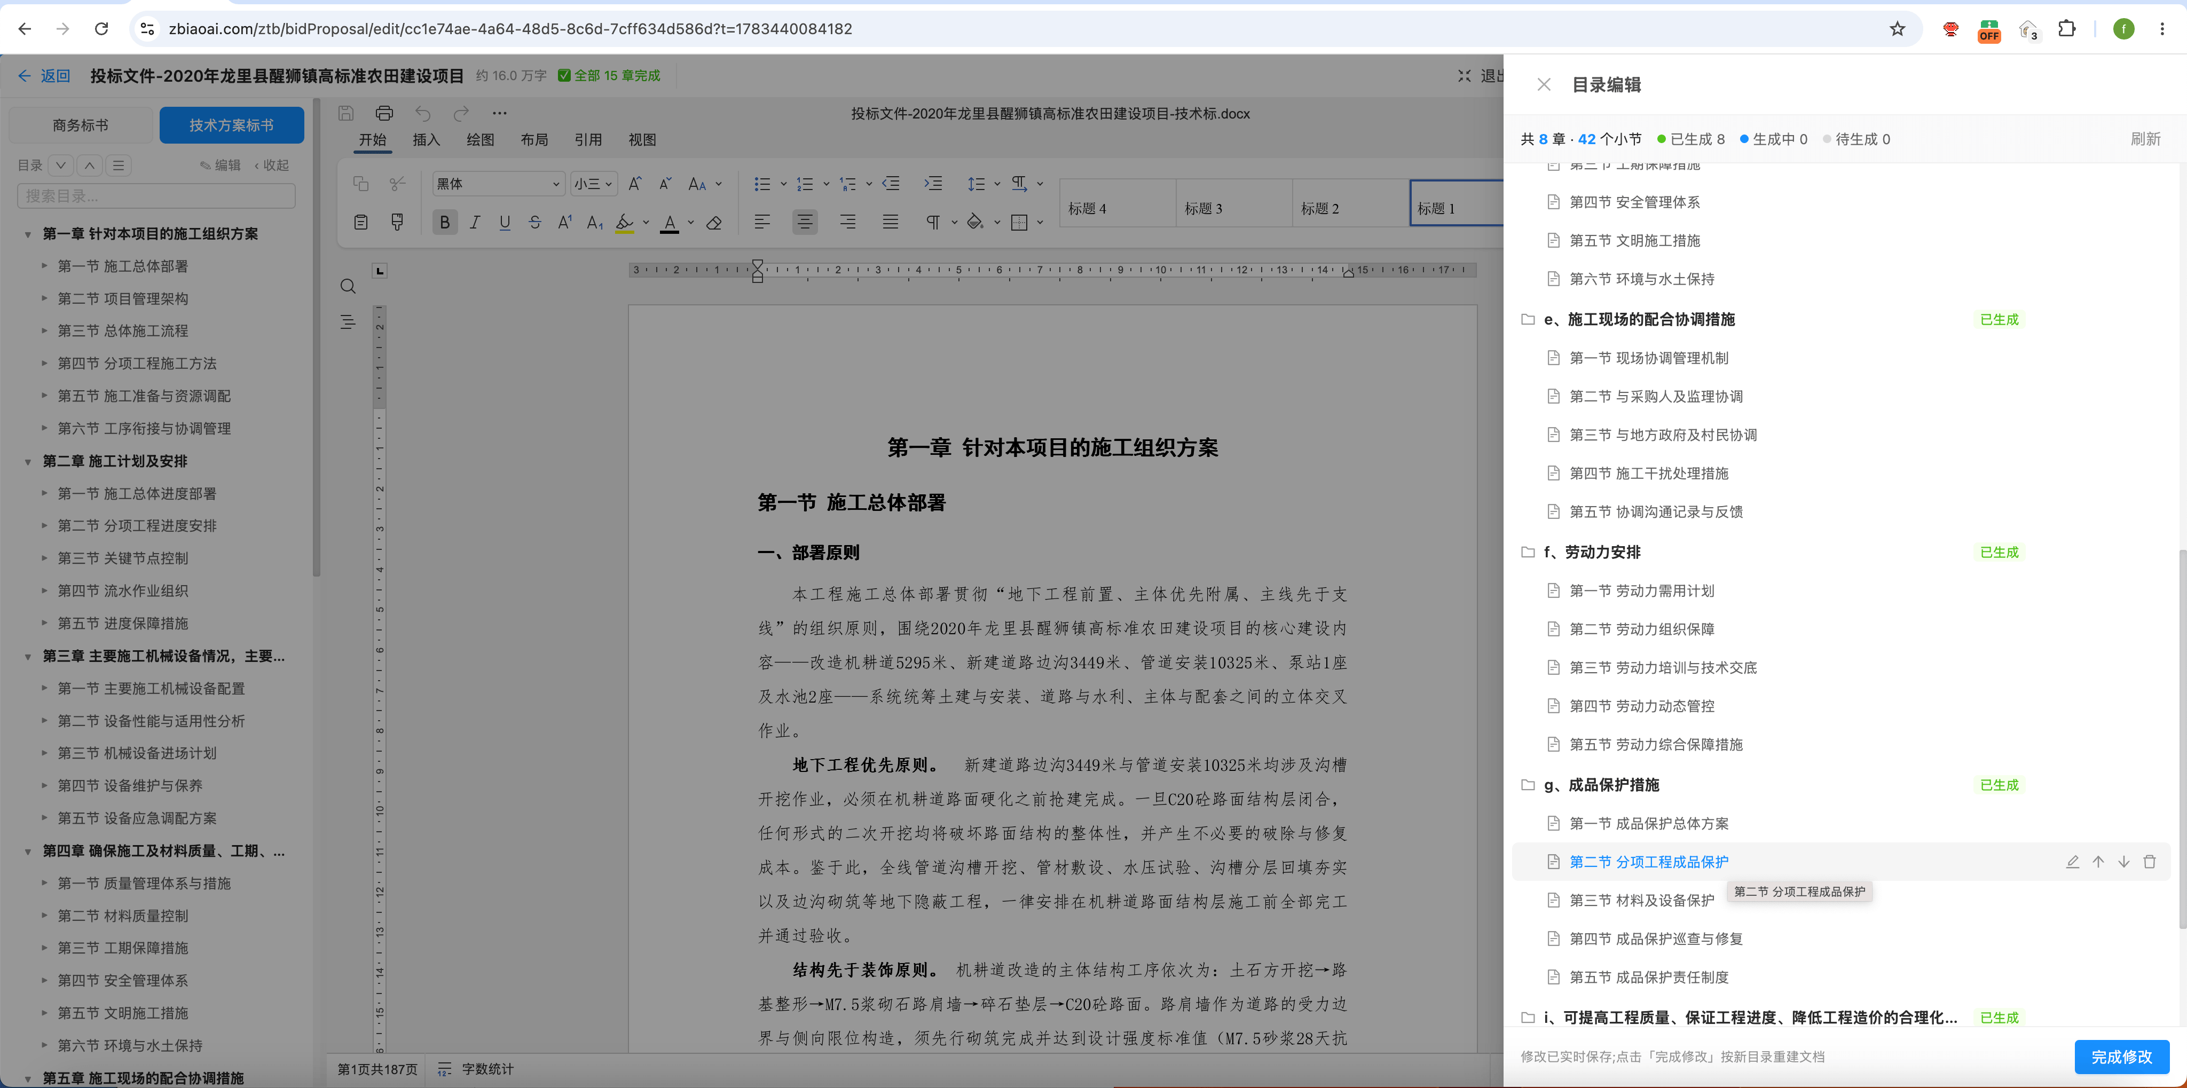Open the 绘图 ribbon tab
The width and height of the screenshot is (2187, 1088).
[481, 140]
